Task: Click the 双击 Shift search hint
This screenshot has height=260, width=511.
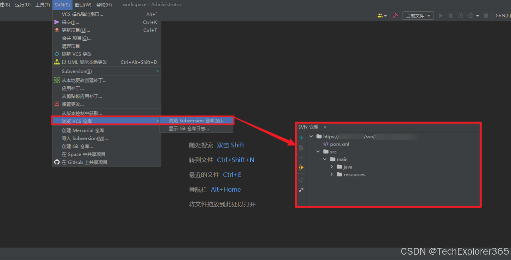Action: 230,145
